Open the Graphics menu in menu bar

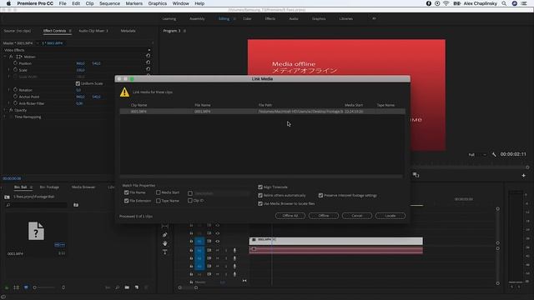click(158, 3)
